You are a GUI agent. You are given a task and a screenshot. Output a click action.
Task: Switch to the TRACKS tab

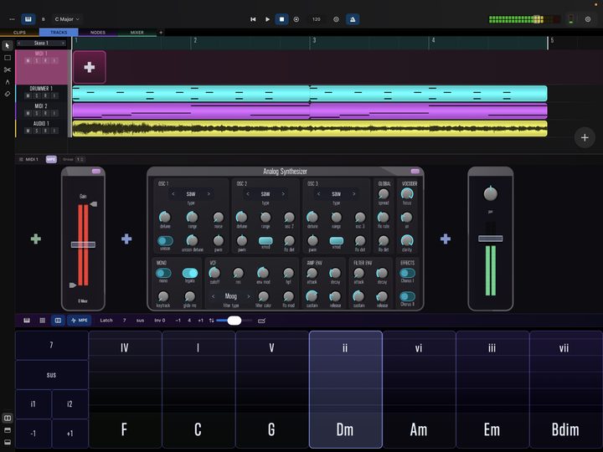(59, 33)
